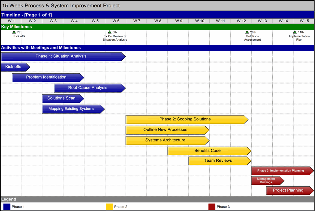Click the W 15 week column header
This screenshot has width=315, height=211.
pos(304,21)
